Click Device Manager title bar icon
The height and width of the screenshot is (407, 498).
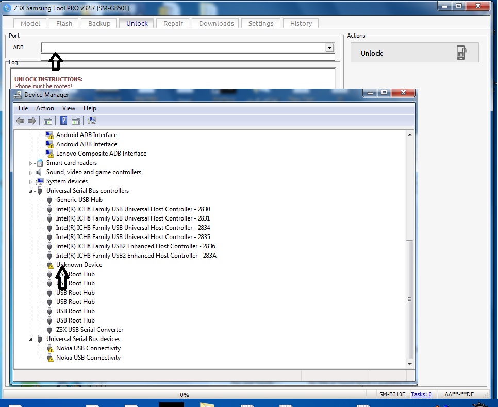coord(18,95)
